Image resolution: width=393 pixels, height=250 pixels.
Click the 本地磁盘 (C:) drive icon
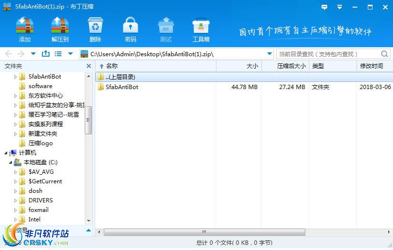point(17,162)
